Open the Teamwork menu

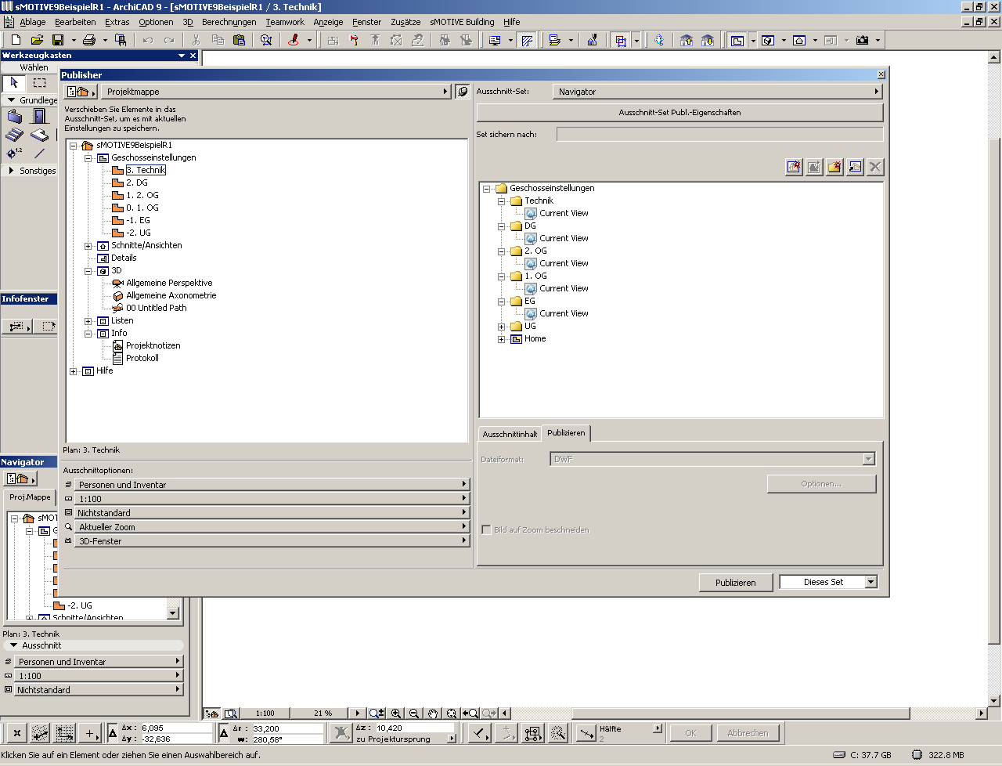(285, 22)
